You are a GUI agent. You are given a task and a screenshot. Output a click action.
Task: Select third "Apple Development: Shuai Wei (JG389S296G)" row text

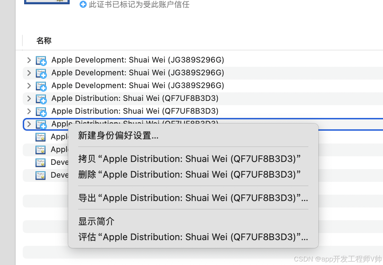coord(138,86)
